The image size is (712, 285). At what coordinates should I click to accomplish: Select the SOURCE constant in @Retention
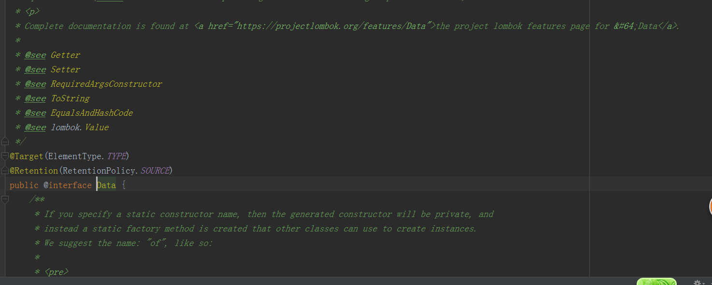point(155,171)
